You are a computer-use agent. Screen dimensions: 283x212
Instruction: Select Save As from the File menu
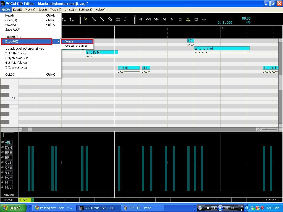[31, 30]
